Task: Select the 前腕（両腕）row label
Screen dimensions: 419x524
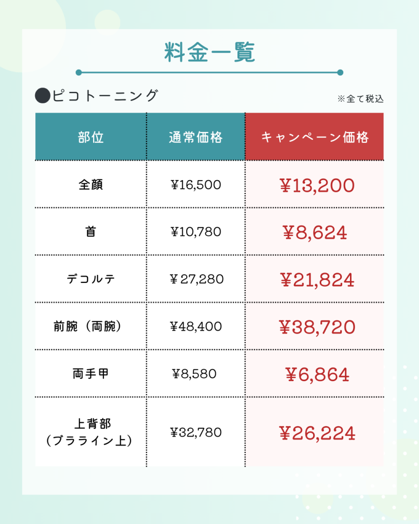Action: tap(87, 326)
